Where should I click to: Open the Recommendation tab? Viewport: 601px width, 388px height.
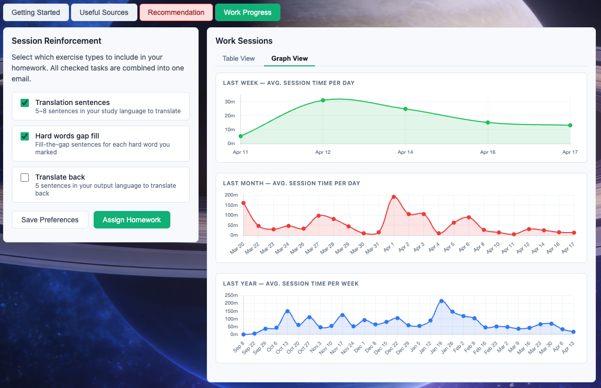[x=176, y=12]
